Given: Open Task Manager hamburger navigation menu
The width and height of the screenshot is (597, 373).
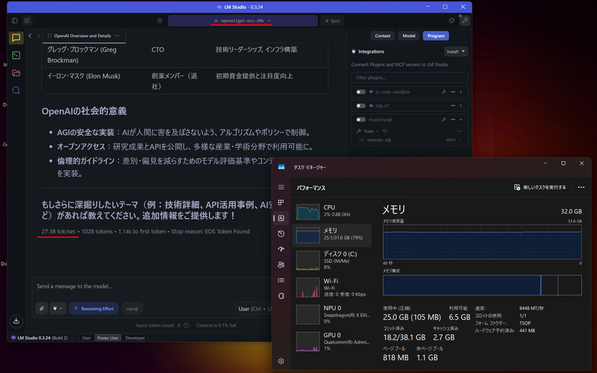Looking at the screenshot, I should pyautogui.click(x=281, y=187).
